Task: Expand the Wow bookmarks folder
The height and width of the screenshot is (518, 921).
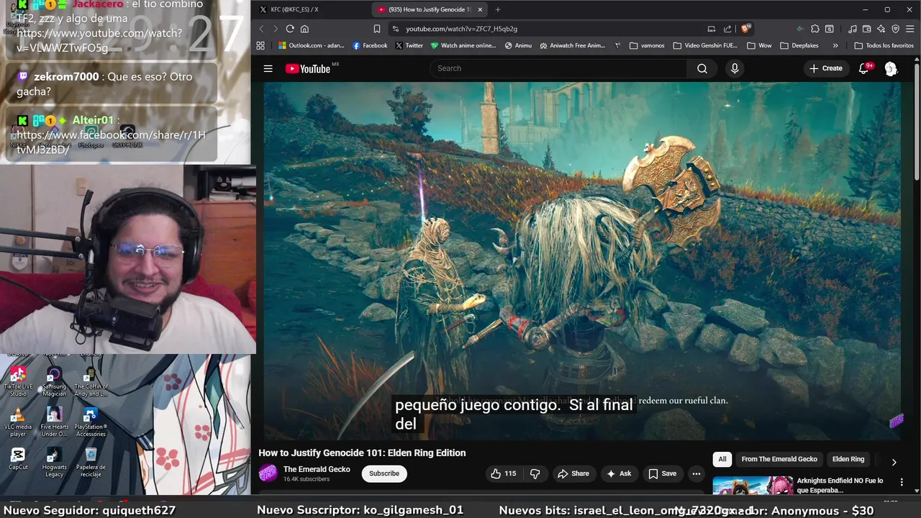Action: pyautogui.click(x=759, y=45)
